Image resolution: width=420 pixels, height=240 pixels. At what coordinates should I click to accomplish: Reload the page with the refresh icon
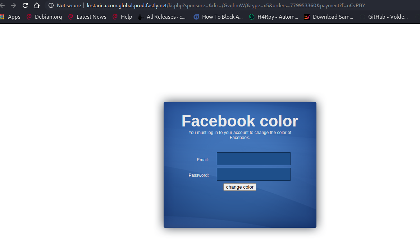click(x=25, y=5)
